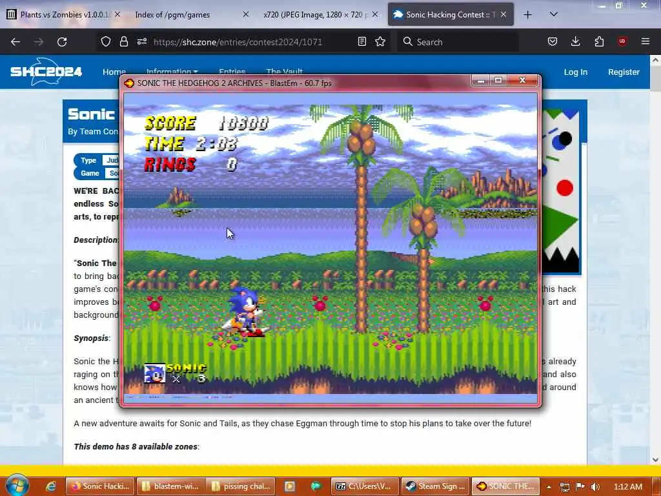Screen dimensions: 661x496
Task: Open site permissions icon in address bar
Action: (141, 41)
